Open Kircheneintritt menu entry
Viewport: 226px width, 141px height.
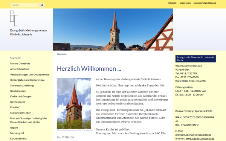tap(18, 138)
